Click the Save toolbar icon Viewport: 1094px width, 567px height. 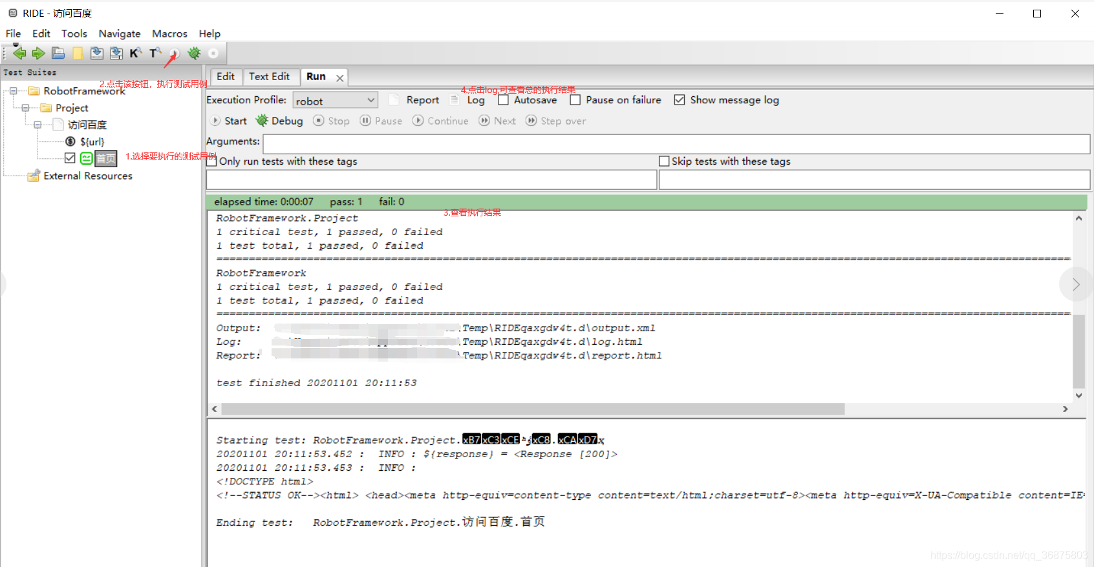(97, 54)
